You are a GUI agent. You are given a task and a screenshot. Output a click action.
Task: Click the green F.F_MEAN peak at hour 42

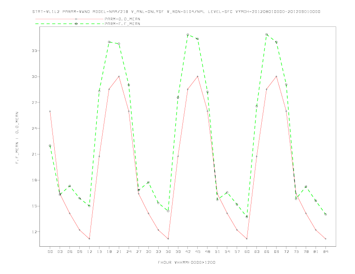pos(188,35)
